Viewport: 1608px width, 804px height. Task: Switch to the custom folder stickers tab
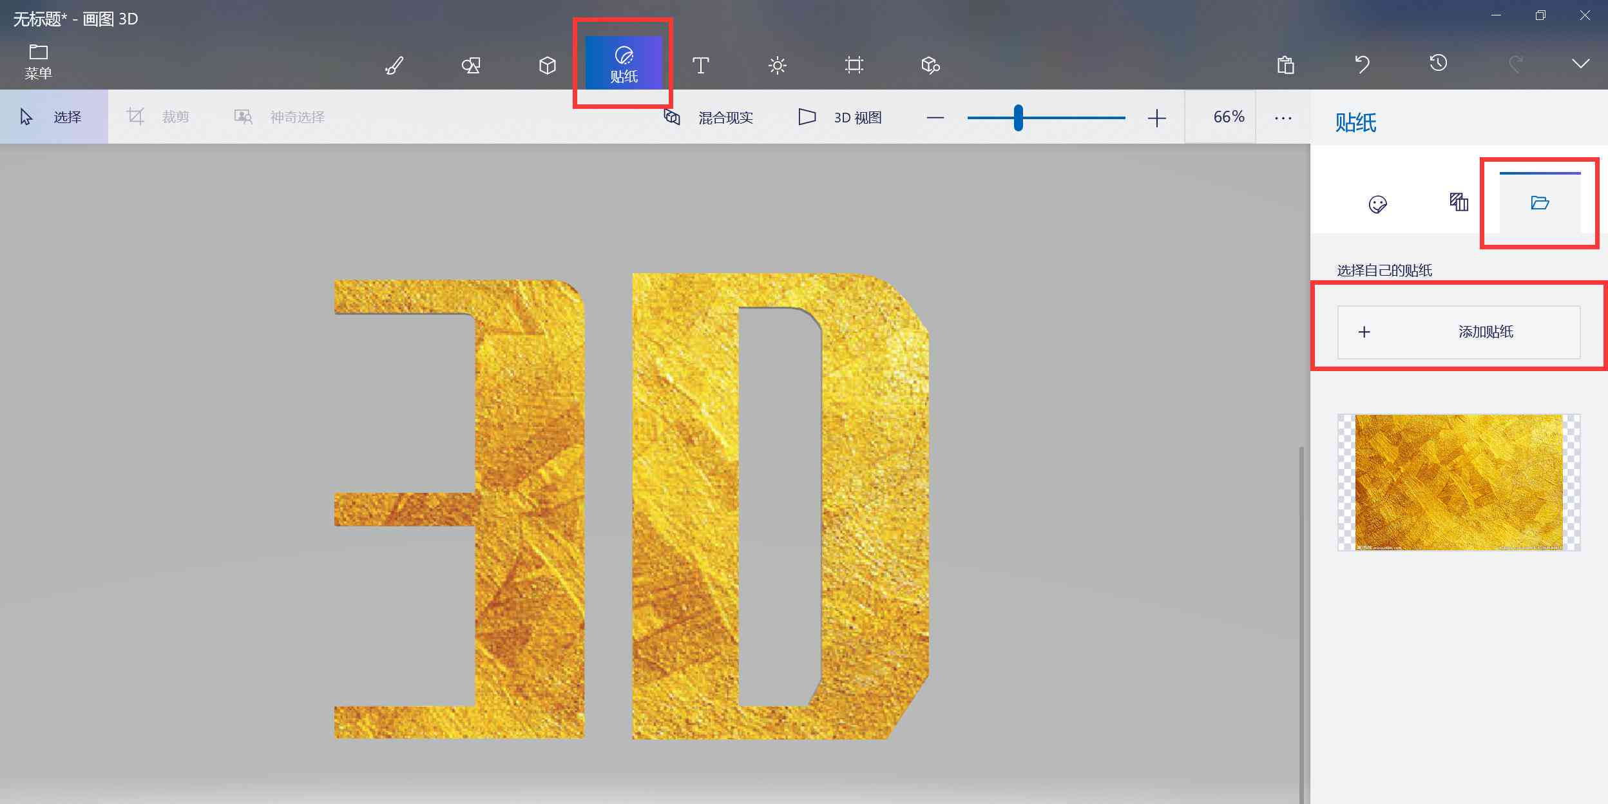click(1540, 203)
